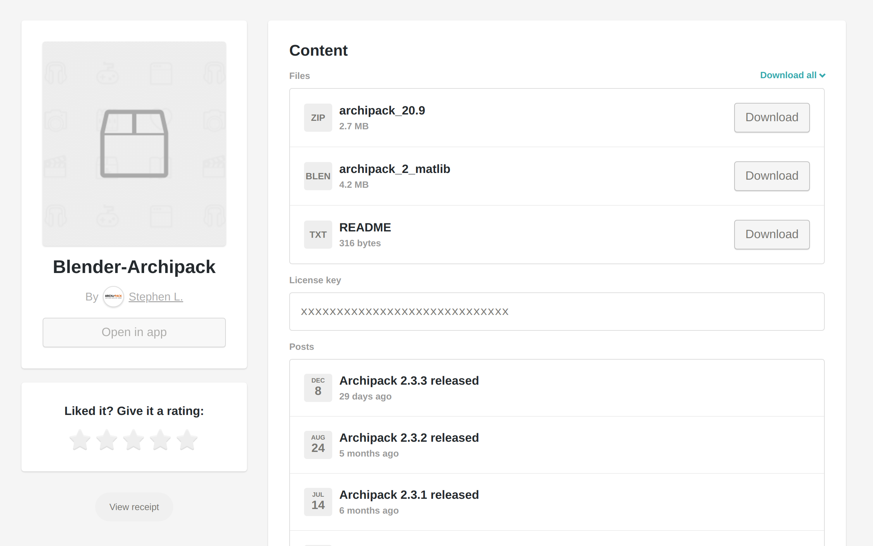Download the README file

click(x=772, y=234)
